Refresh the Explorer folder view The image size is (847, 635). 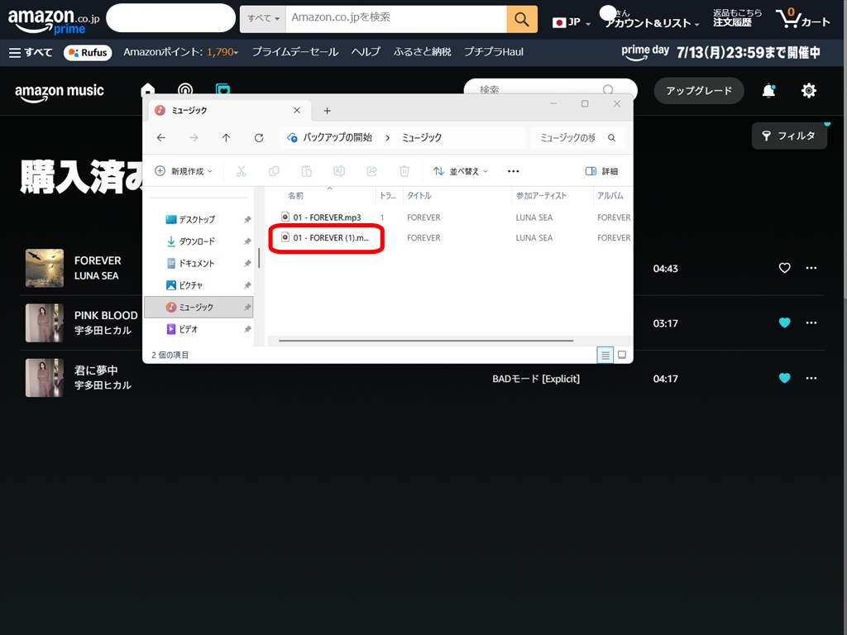259,138
